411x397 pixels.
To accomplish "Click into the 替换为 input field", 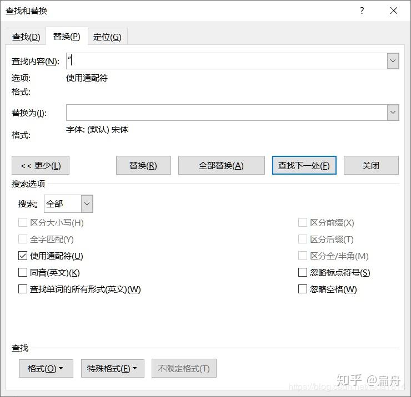I will tap(227, 113).
